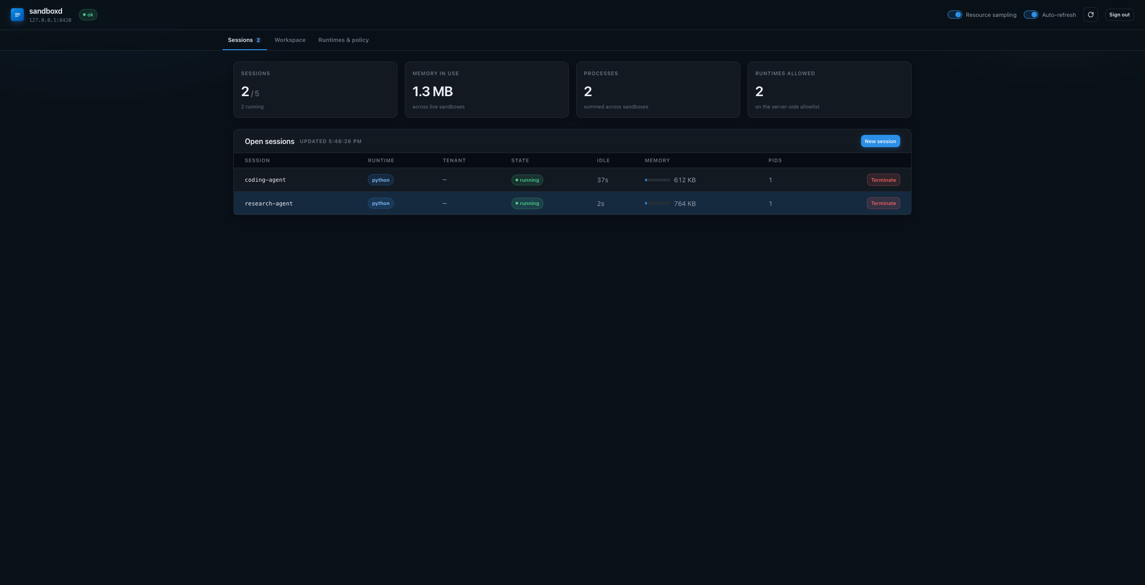Switch to the Workspace tab

[x=290, y=40]
